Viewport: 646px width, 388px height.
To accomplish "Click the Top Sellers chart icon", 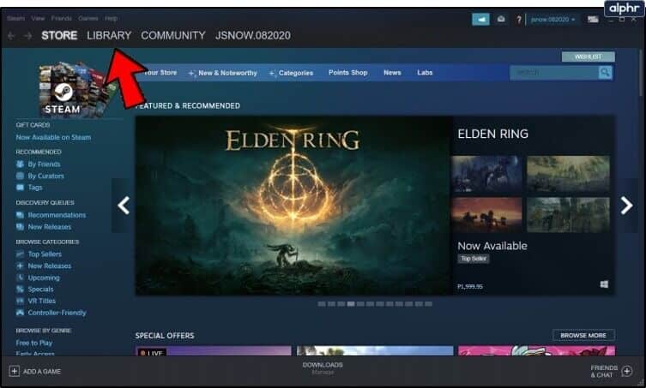I will [x=20, y=254].
